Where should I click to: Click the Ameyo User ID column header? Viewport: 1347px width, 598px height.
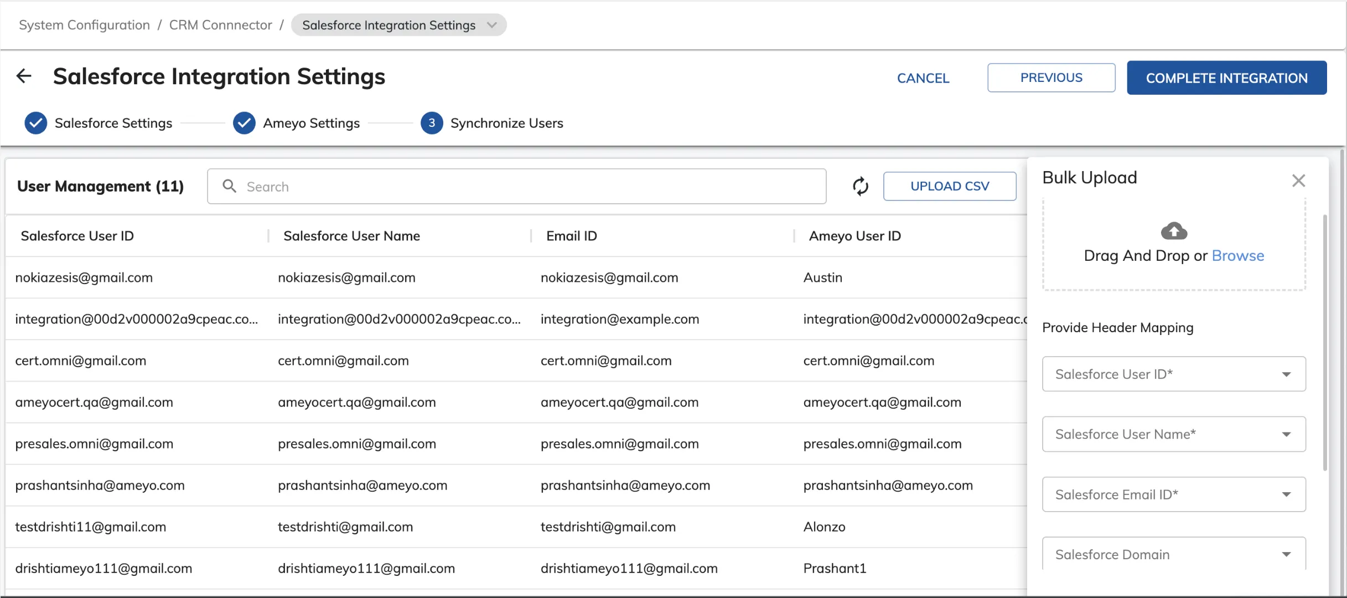[x=855, y=236]
